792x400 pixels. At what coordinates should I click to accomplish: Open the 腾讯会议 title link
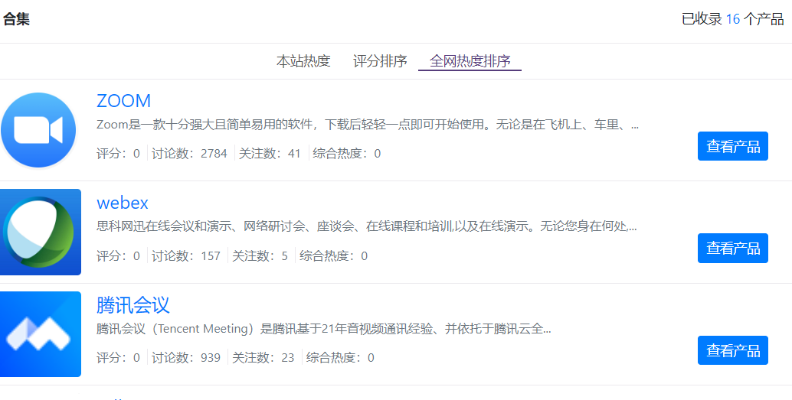click(133, 305)
